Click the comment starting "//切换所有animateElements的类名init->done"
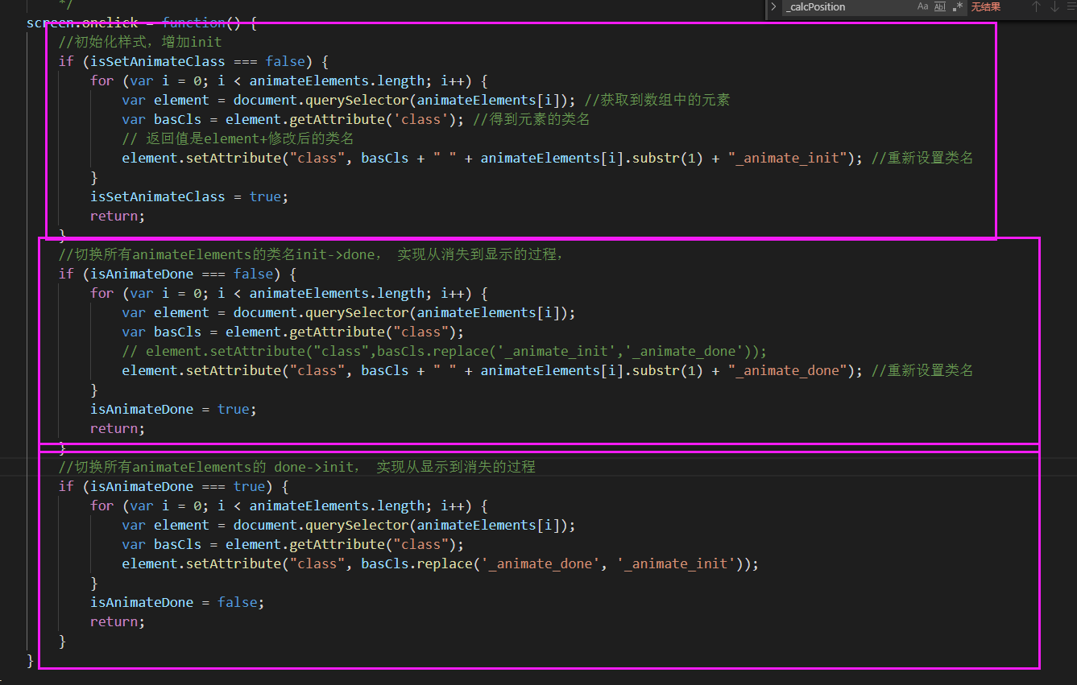 pyautogui.click(x=311, y=254)
